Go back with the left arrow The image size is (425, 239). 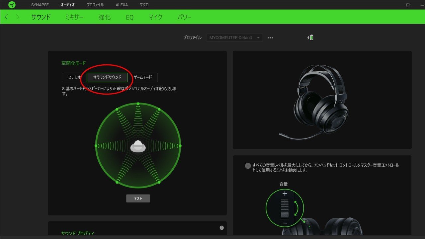(7, 17)
